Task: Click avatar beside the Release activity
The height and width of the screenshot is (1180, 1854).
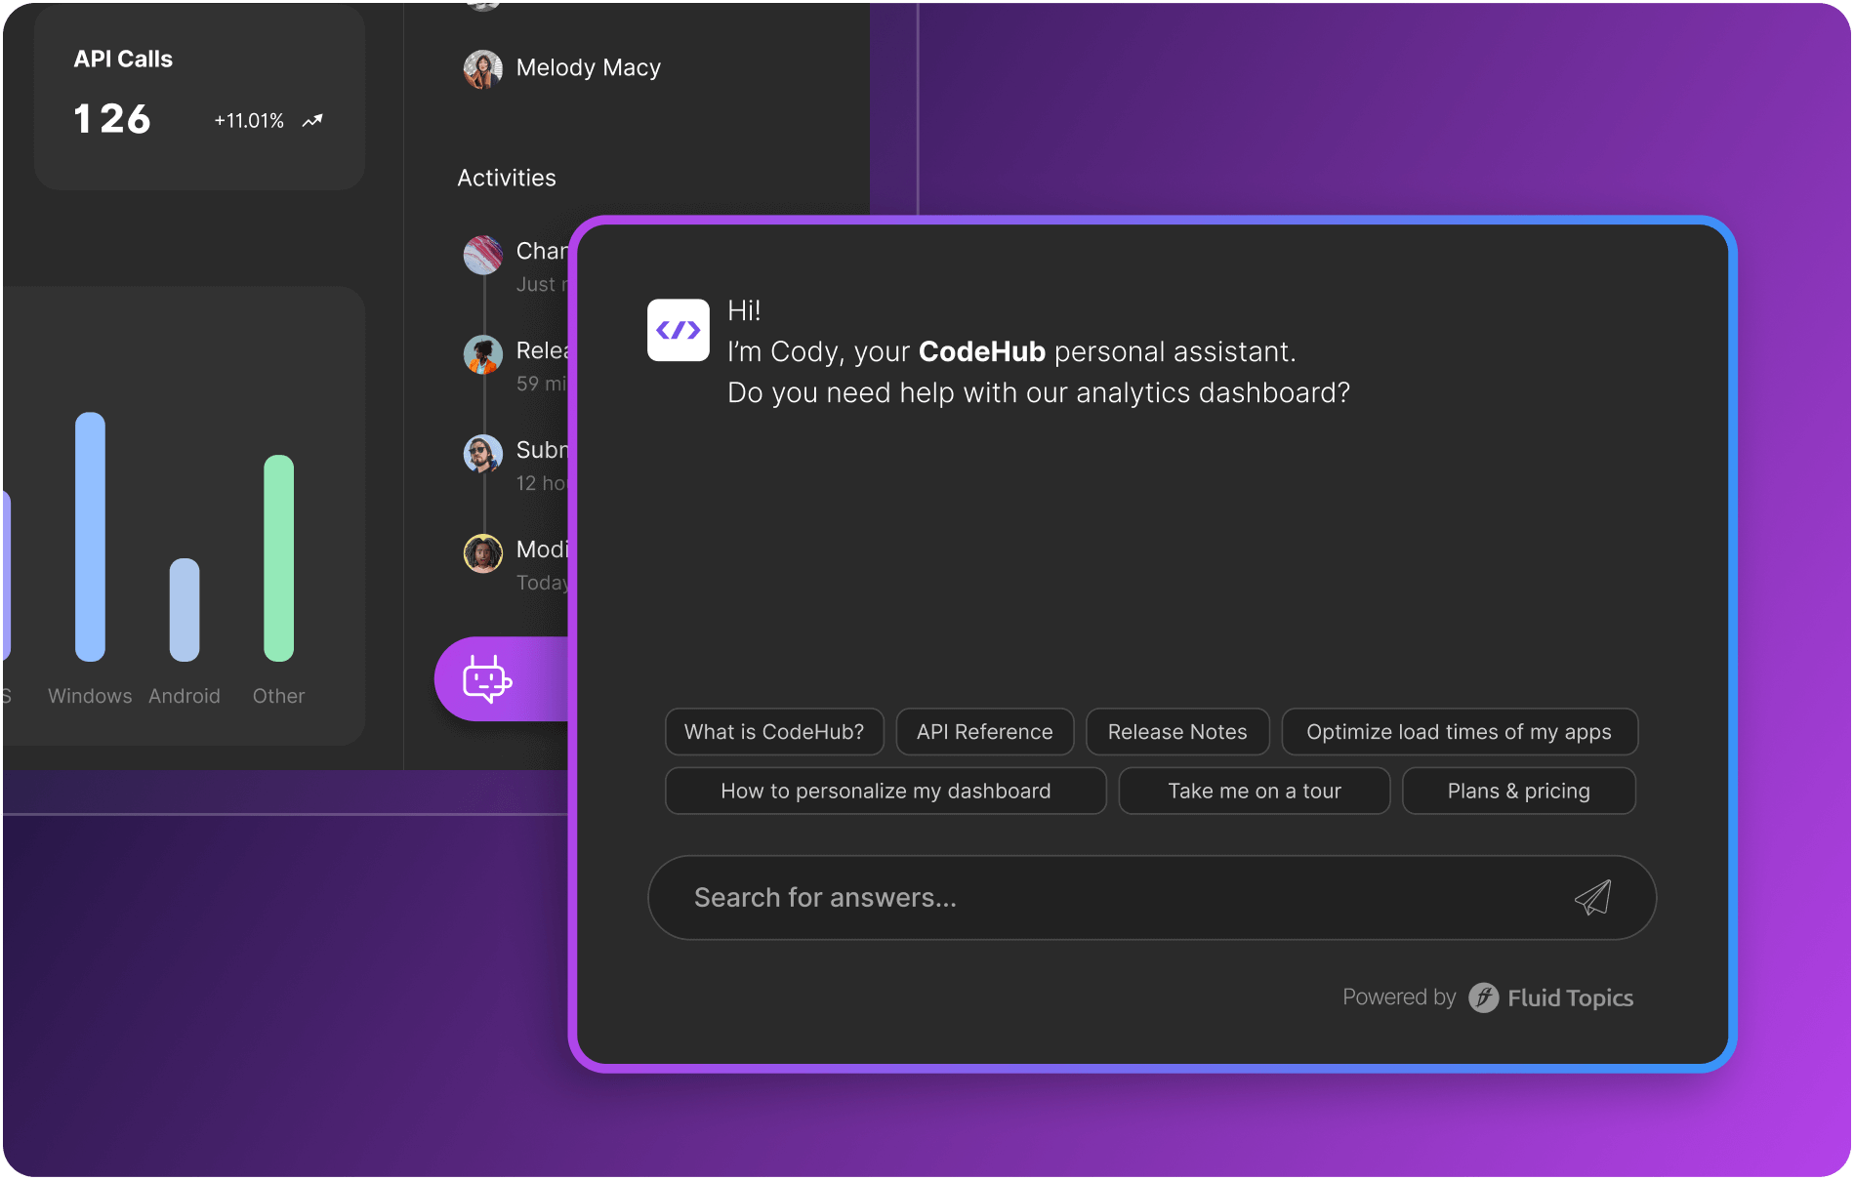Action: pyautogui.click(x=482, y=354)
